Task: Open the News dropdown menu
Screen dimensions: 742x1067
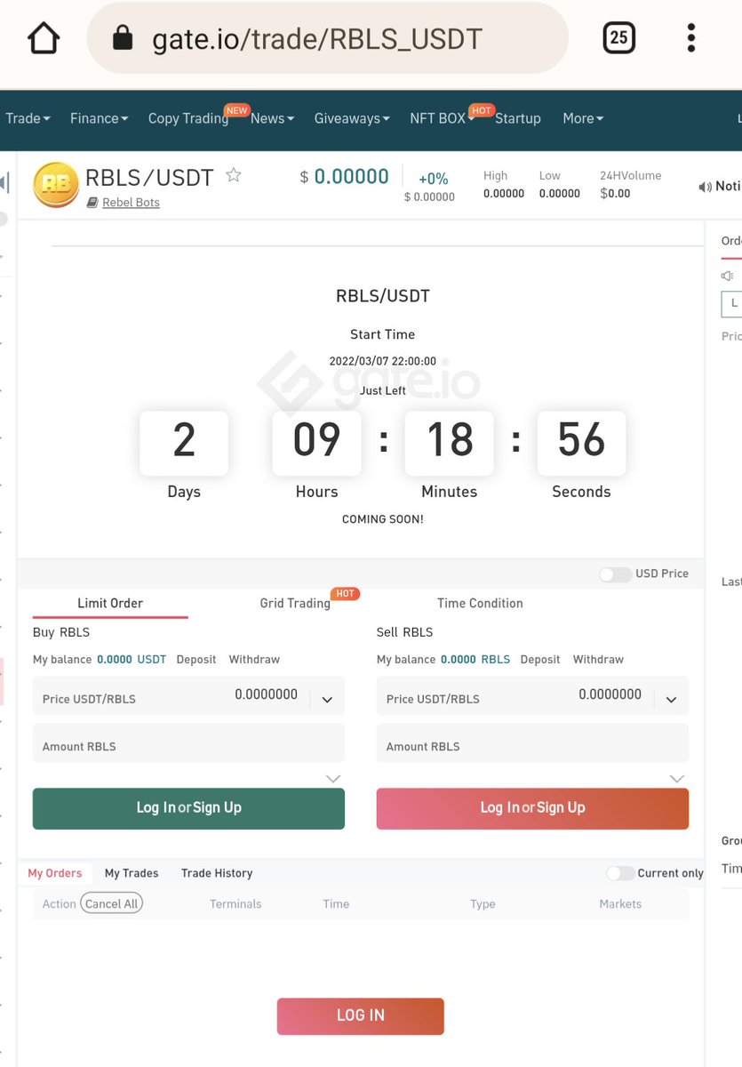Action: coord(272,118)
